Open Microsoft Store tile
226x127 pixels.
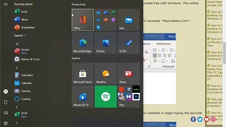tap(83, 74)
